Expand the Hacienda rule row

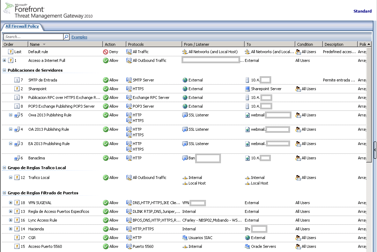[10, 229]
